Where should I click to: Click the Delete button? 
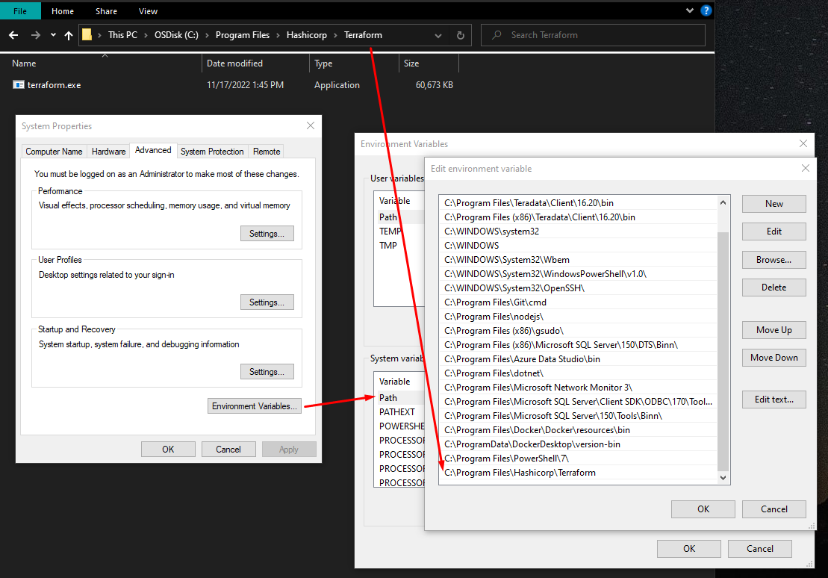[x=774, y=288]
